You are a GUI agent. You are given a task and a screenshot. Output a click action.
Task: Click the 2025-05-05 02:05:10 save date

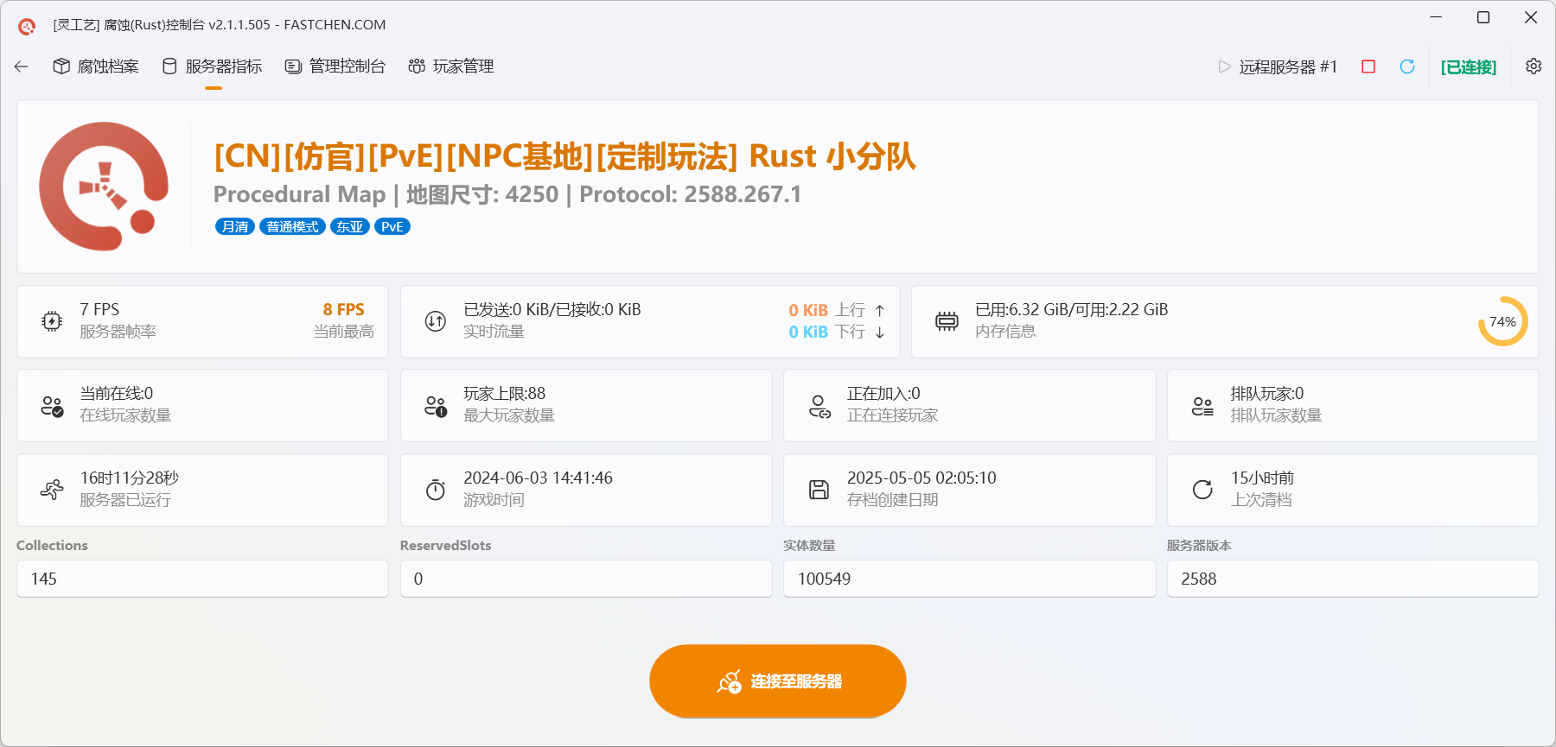(x=921, y=478)
